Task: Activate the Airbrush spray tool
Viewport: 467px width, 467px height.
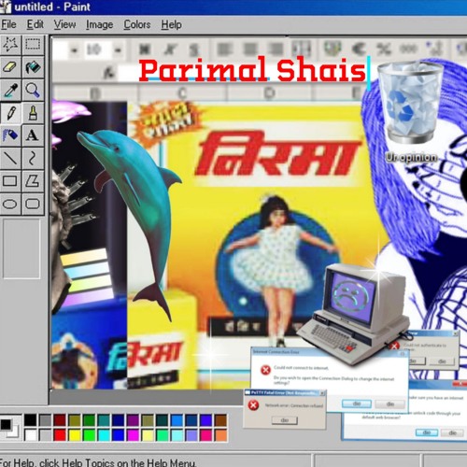Action: click(x=10, y=135)
